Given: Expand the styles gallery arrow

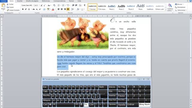Looking at the screenshot, I should [x=166, y=10].
